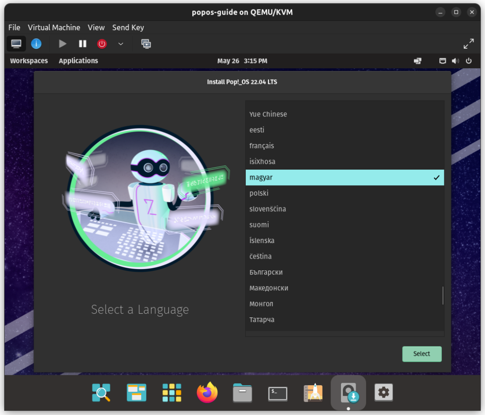Shut down the VM with red power icon

point(102,44)
